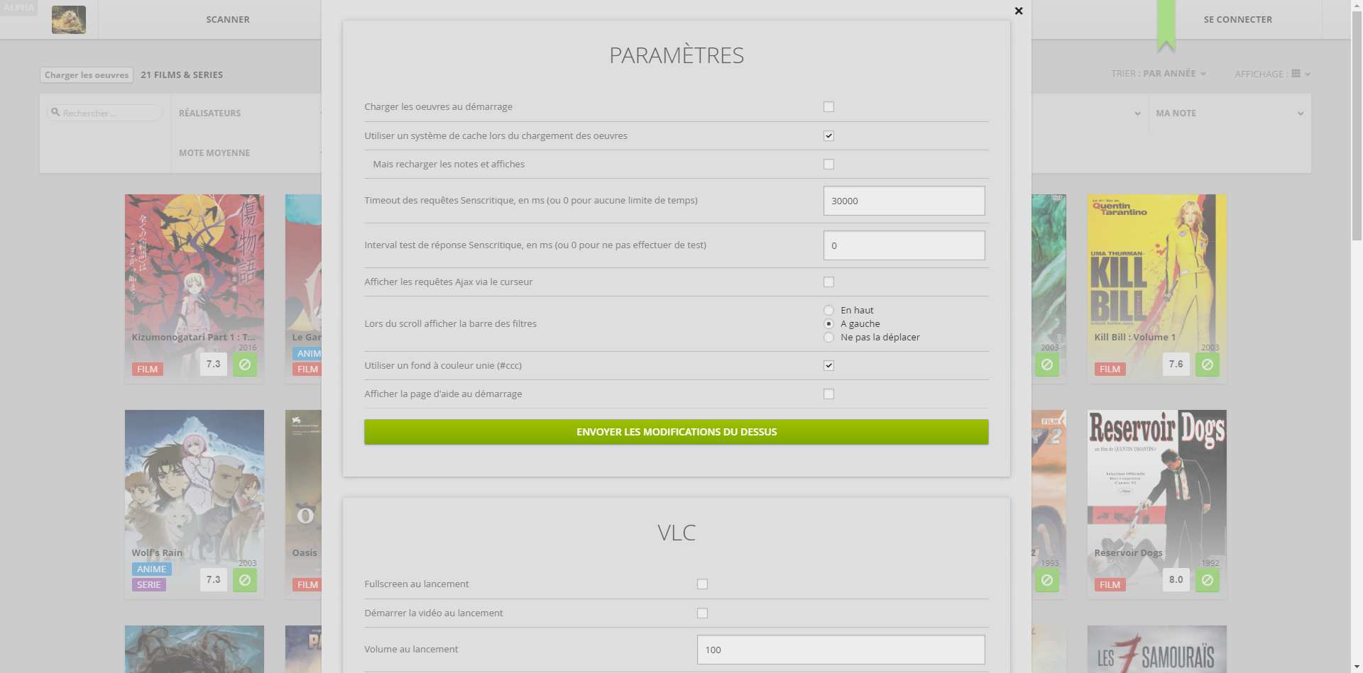Click the site logo thumbnail in header

pos(69,20)
